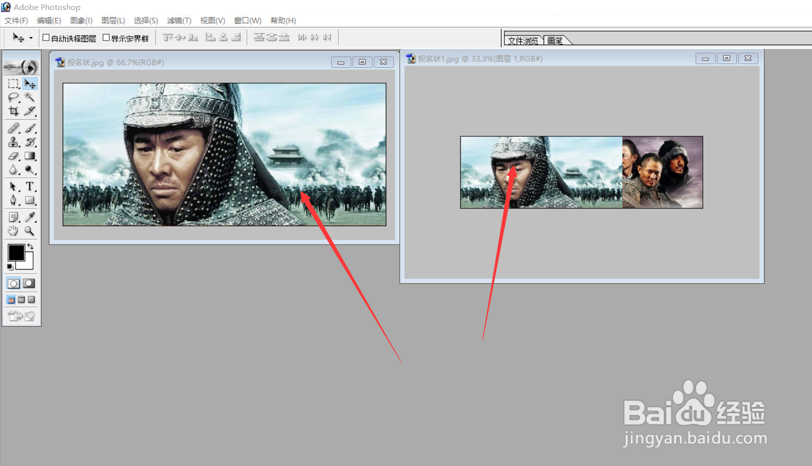
Task: Distribute right edges of layers
Action: [x=327, y=38]
